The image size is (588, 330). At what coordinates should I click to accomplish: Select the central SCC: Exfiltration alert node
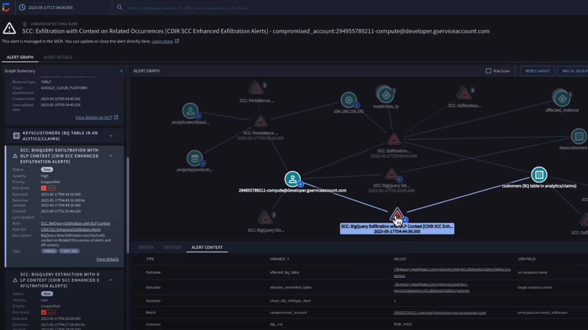(x=394, y=139)
